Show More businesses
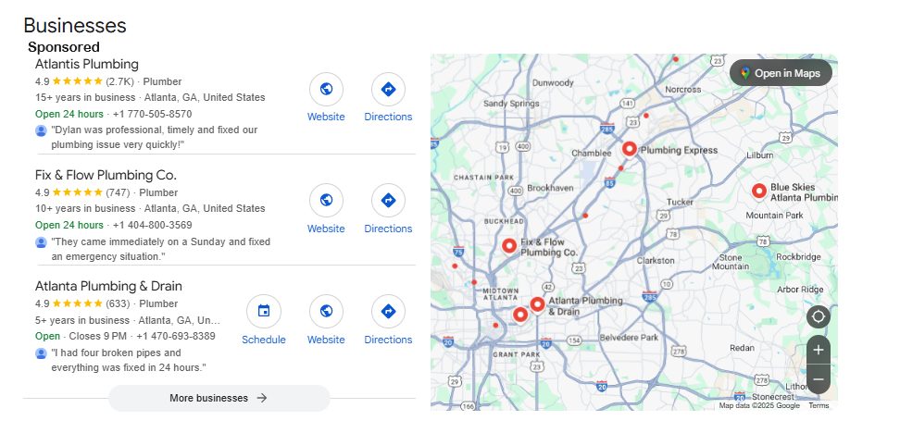This screenshot has height=433, width=900. click(219, 398)
